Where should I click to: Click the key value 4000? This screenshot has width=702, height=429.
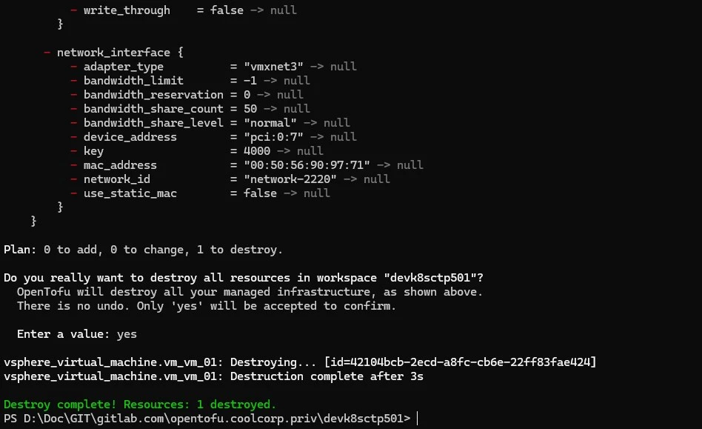257,151
